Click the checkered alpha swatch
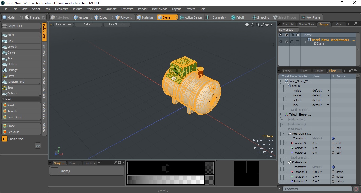The width and height of the screenshot is (361, 193). click(x=209, y=168)
